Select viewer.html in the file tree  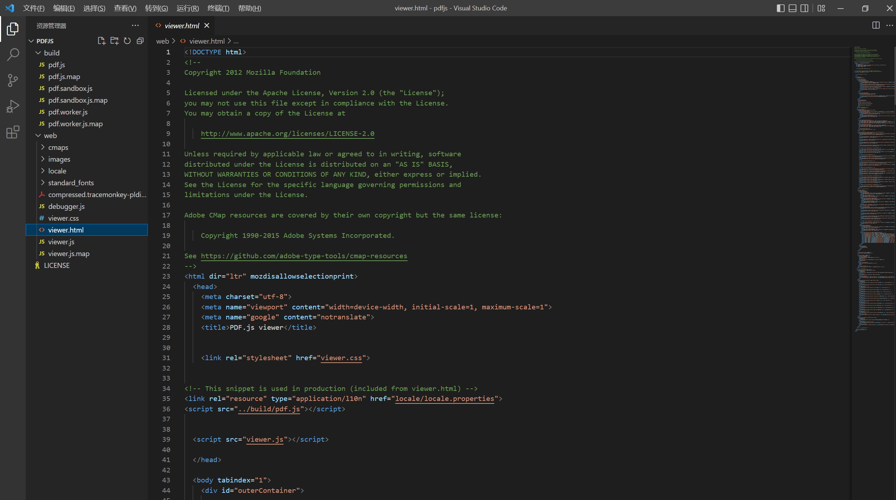(87, 230)
